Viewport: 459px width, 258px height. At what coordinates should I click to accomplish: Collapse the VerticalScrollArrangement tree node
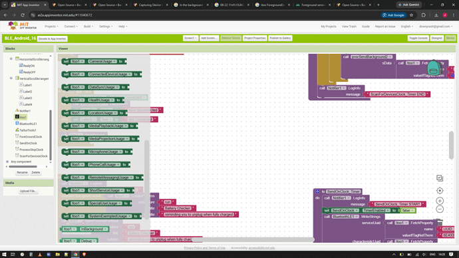pos(11,78)
